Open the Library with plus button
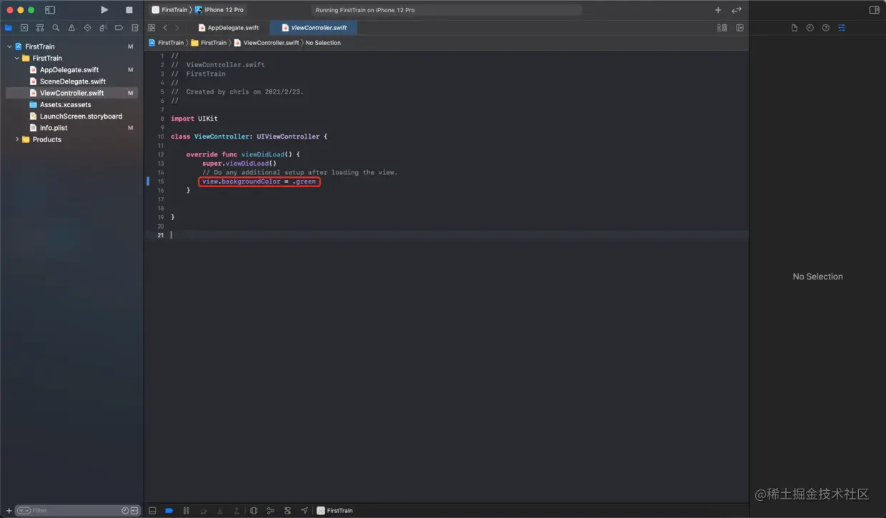The height and width of the screenshot is (518, 886). pos(718,10)
